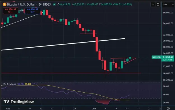Image resolution: width=175 pixels, height=110 pixels.
Task: Open chart settings gear icon
Action: (168, 108)
